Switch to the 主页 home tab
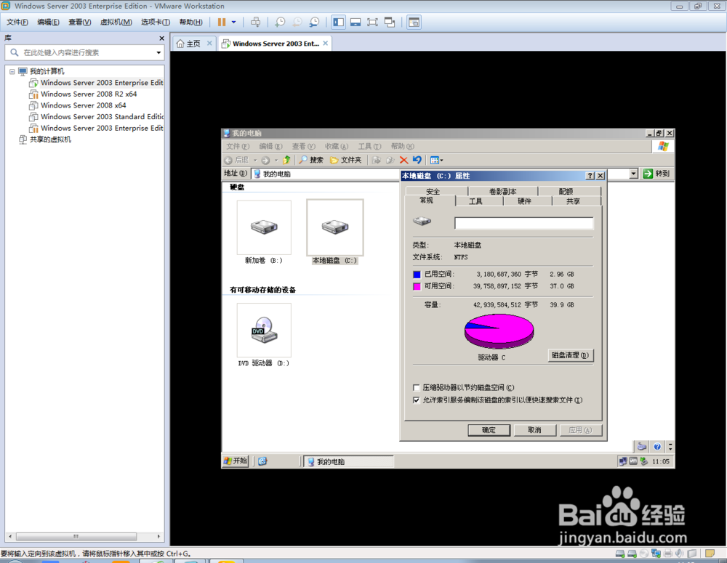Screen dimensions: 727x563 (189, 44)
